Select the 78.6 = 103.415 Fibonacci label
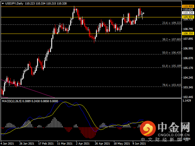 tap(172, 85)
